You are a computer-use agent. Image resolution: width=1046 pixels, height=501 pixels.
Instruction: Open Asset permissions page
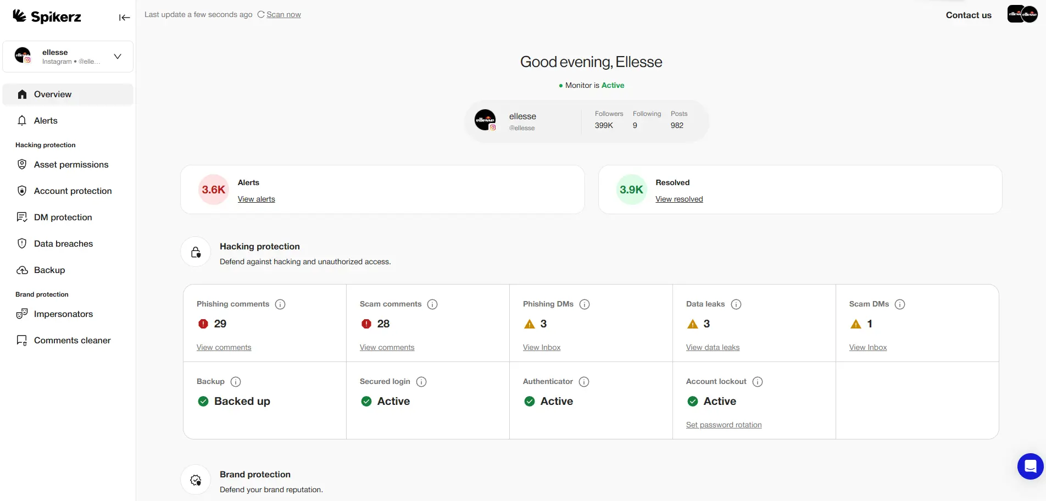click(68, 165)
